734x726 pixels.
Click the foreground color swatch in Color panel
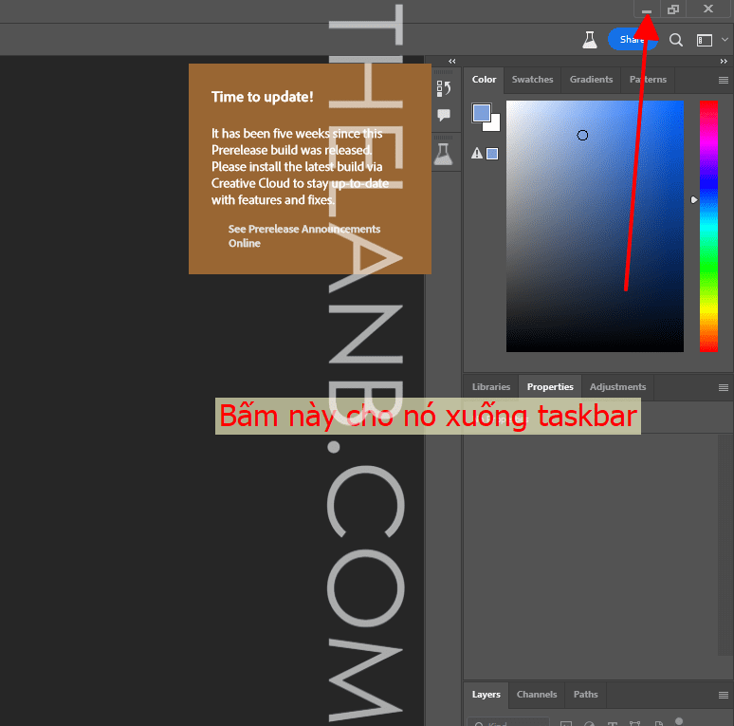[x=482, y=114]
